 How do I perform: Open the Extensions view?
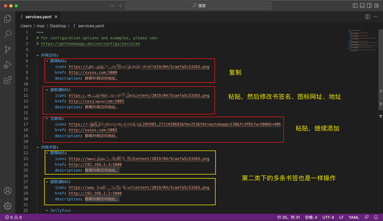coord(8,80)
